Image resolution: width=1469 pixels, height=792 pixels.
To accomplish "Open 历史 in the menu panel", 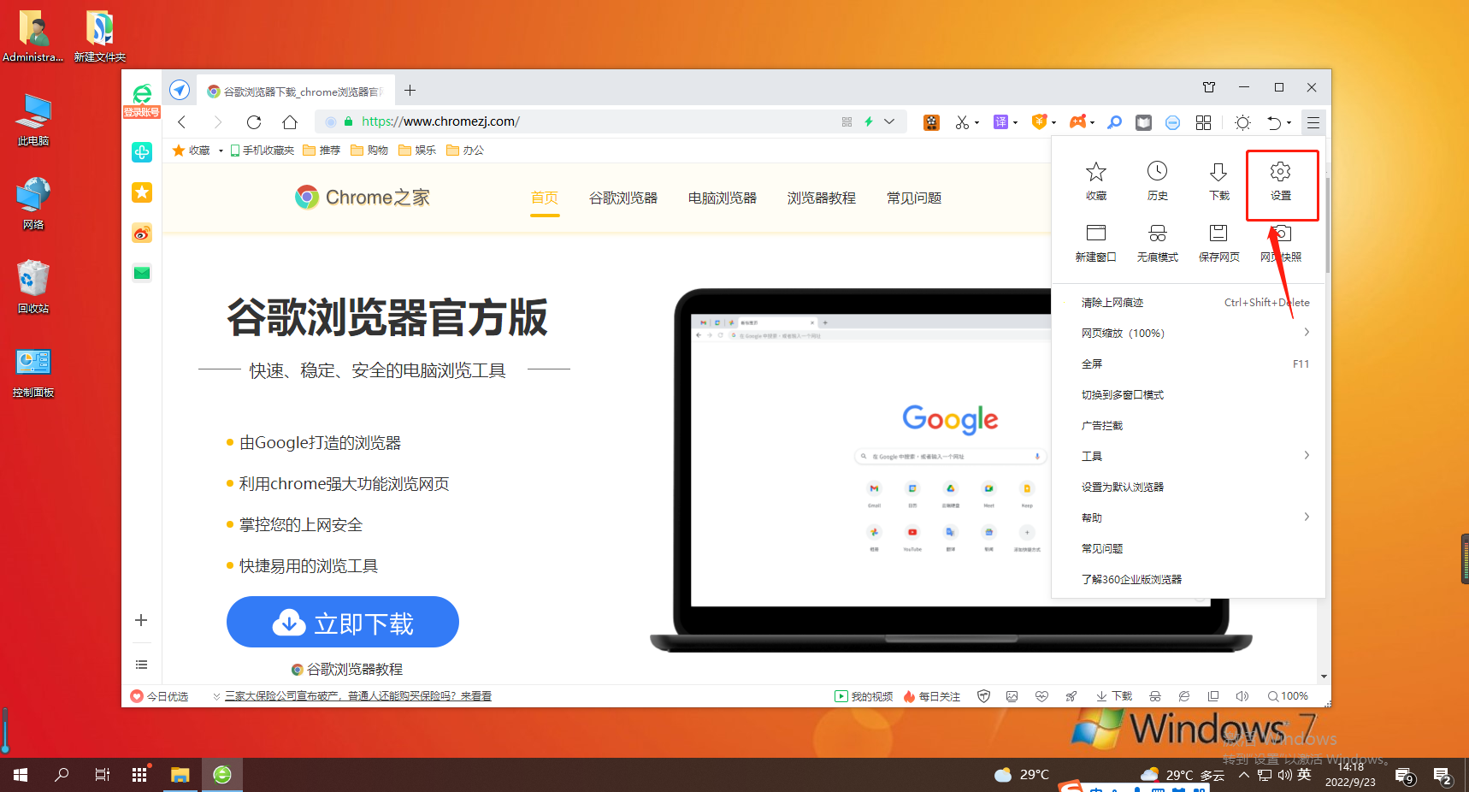I will (1157, 182).
